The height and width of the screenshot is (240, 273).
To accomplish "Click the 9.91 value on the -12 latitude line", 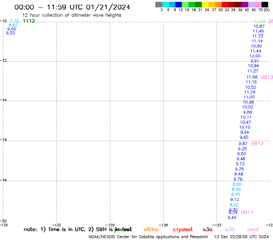I will pos(255,61).
